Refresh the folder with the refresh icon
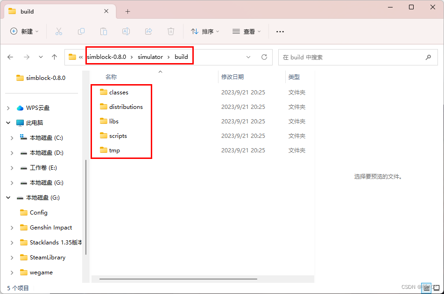Image resolution: width=444 pixels, height=294 pixels. tap(264, 57)
